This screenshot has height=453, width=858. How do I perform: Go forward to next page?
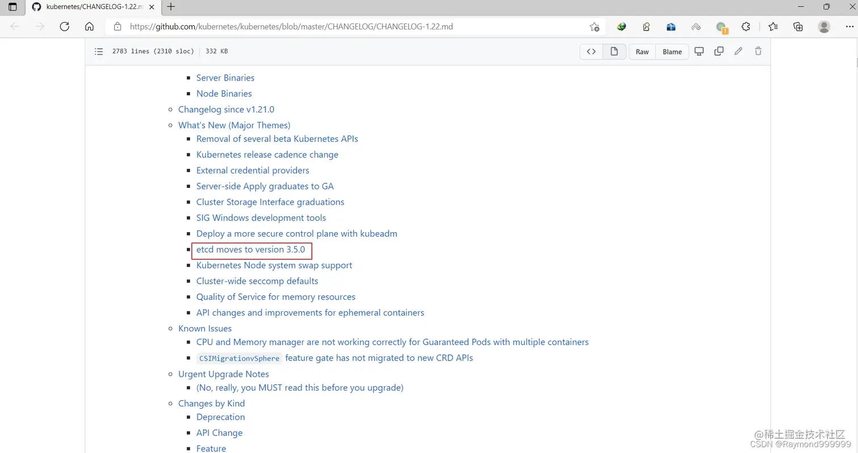click(40, 26)
